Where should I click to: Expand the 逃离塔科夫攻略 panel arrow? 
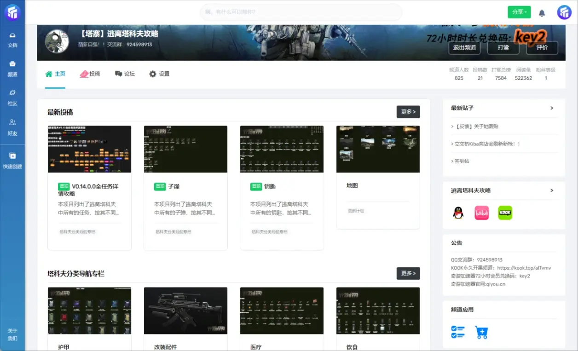click(552, 190)
